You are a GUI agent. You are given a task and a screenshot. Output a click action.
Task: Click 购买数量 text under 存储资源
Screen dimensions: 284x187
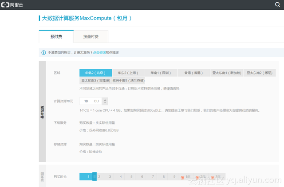(x=97, y=144)
